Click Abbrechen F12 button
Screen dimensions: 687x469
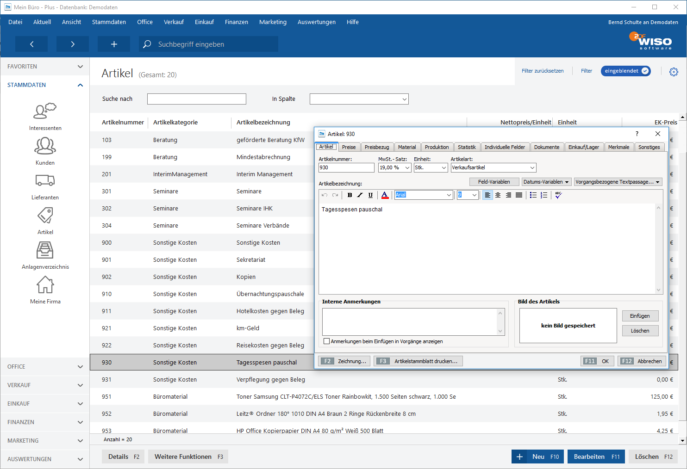pos(642,361)
